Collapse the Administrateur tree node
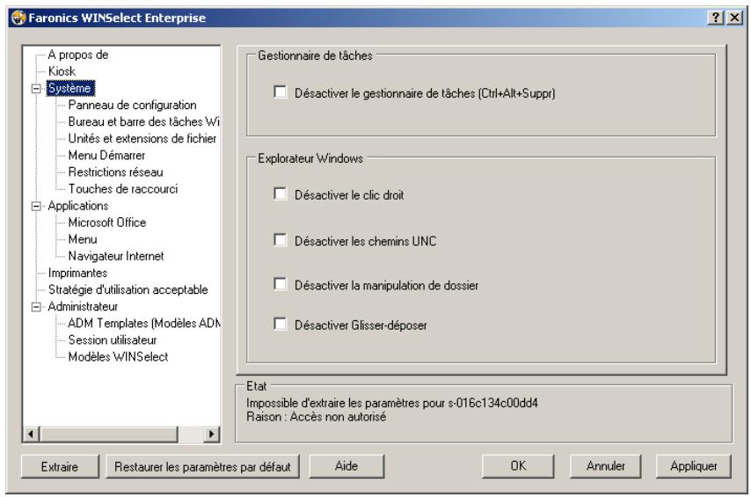 tap(36, 307)
